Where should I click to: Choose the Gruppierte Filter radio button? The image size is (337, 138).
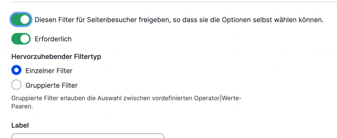[16, 85]
